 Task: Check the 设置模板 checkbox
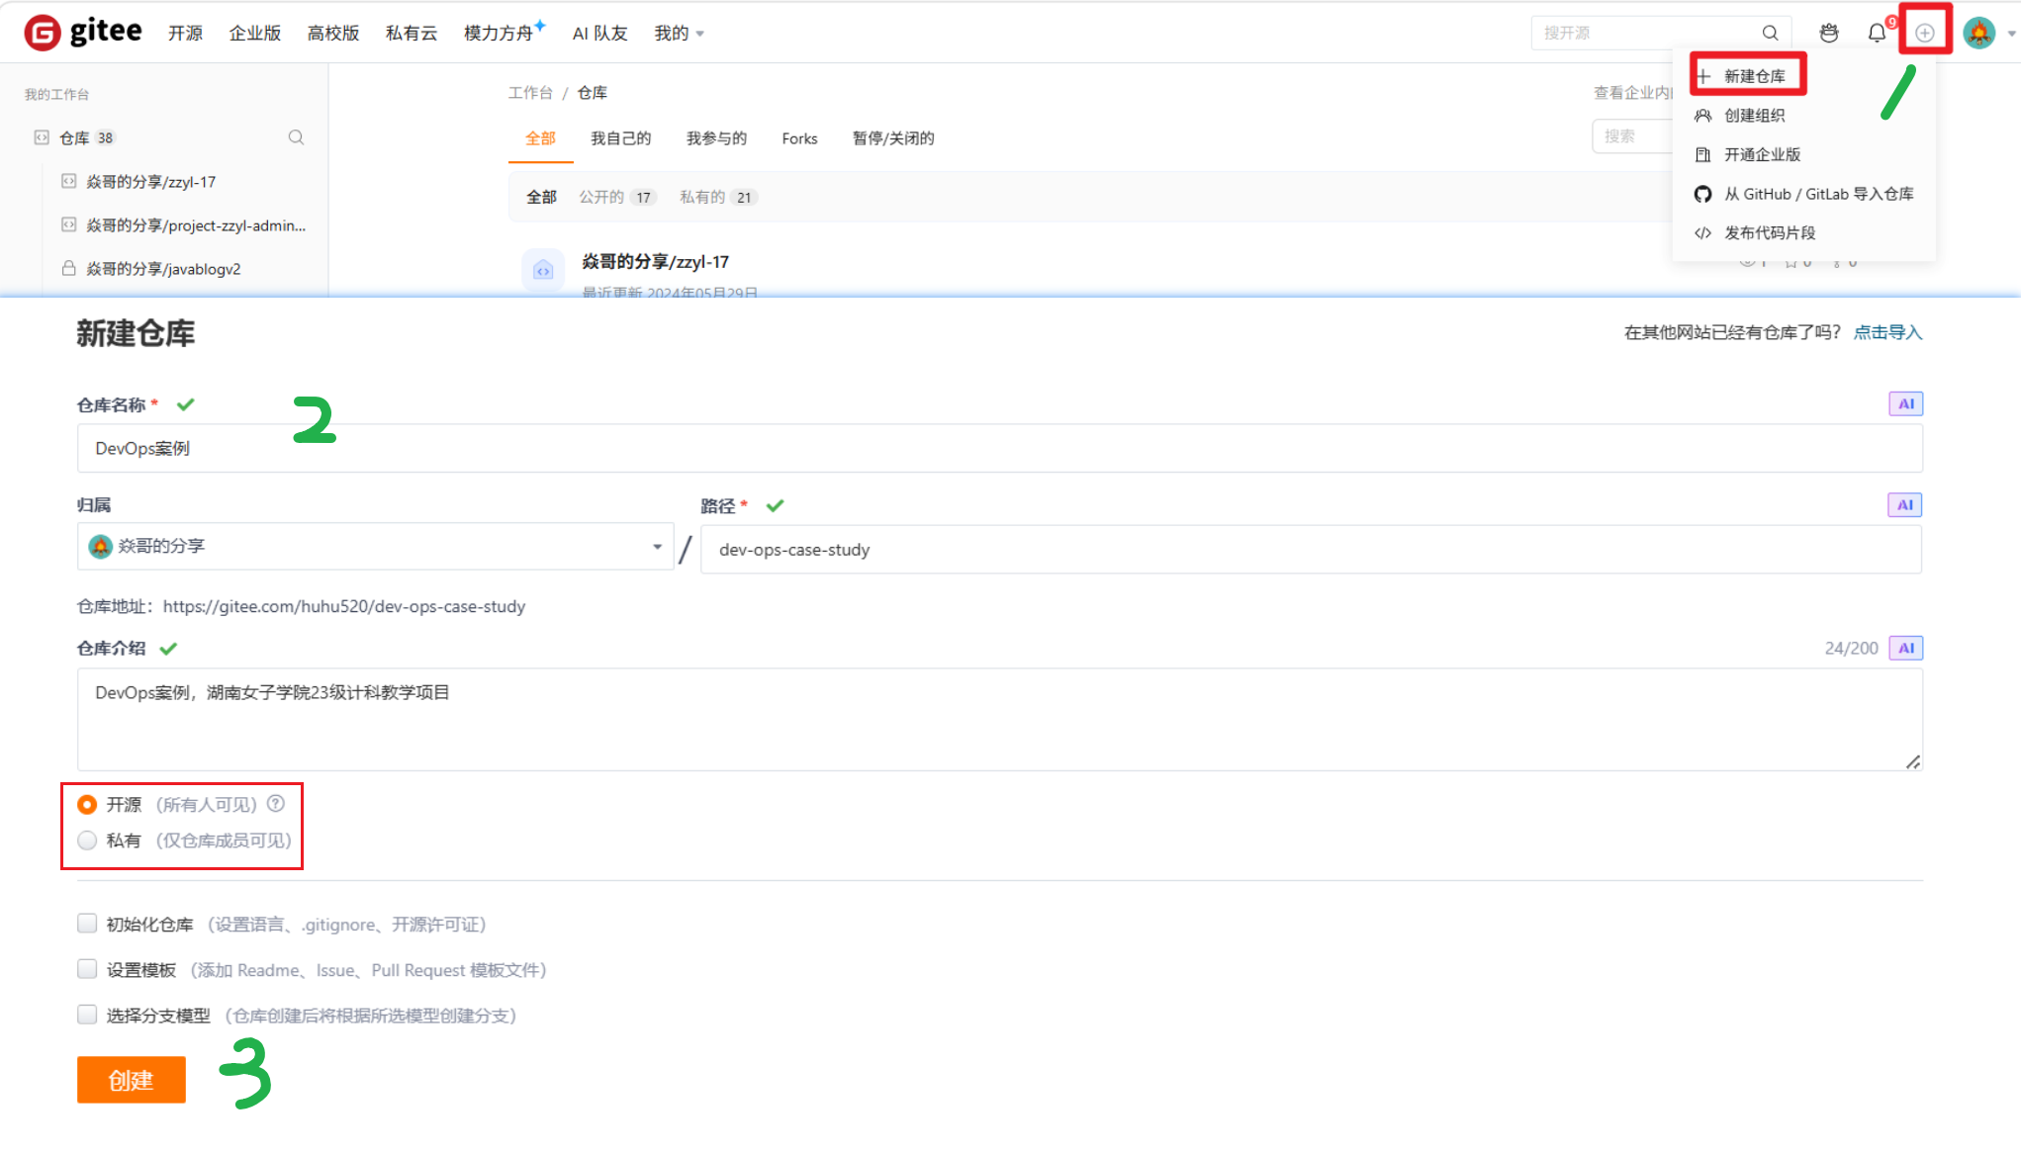click(87, 969)
